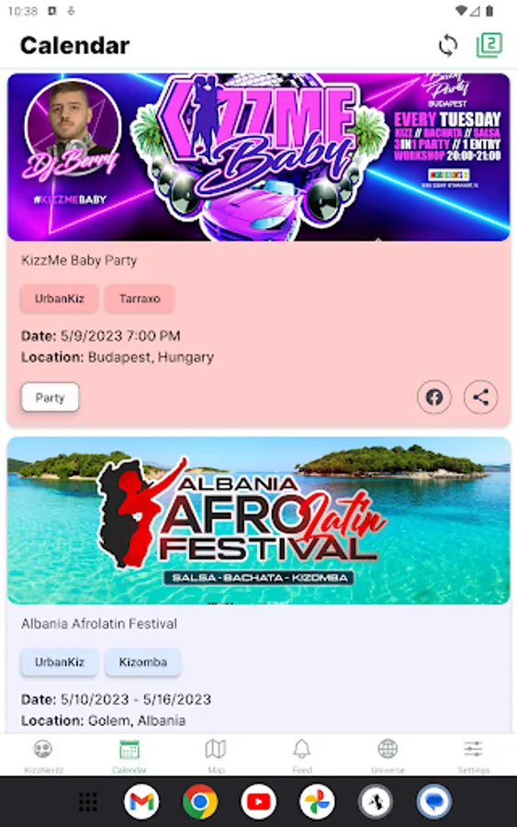Tap the refresh sync icon

[x=448, y=45]
